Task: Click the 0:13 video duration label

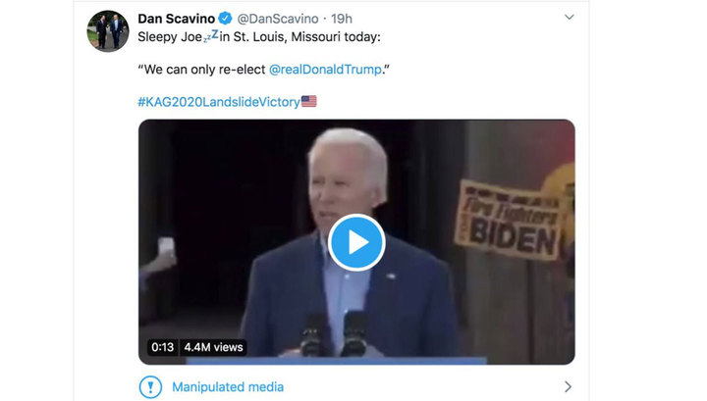Action: point(162,347)
